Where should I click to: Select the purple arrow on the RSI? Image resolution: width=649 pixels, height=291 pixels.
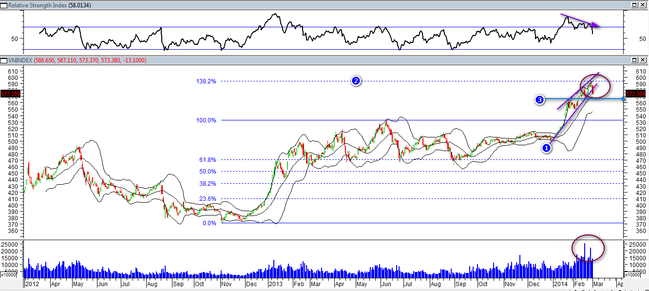[x=580, y=21]
